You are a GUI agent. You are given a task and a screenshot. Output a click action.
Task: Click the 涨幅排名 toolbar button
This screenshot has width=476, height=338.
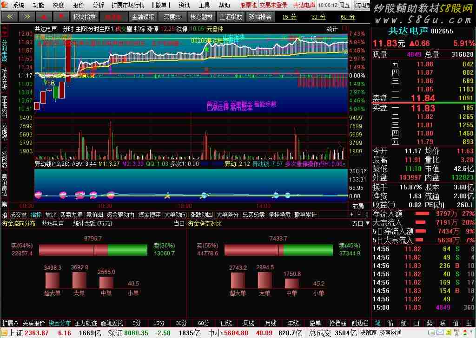(x=260, y=17)
